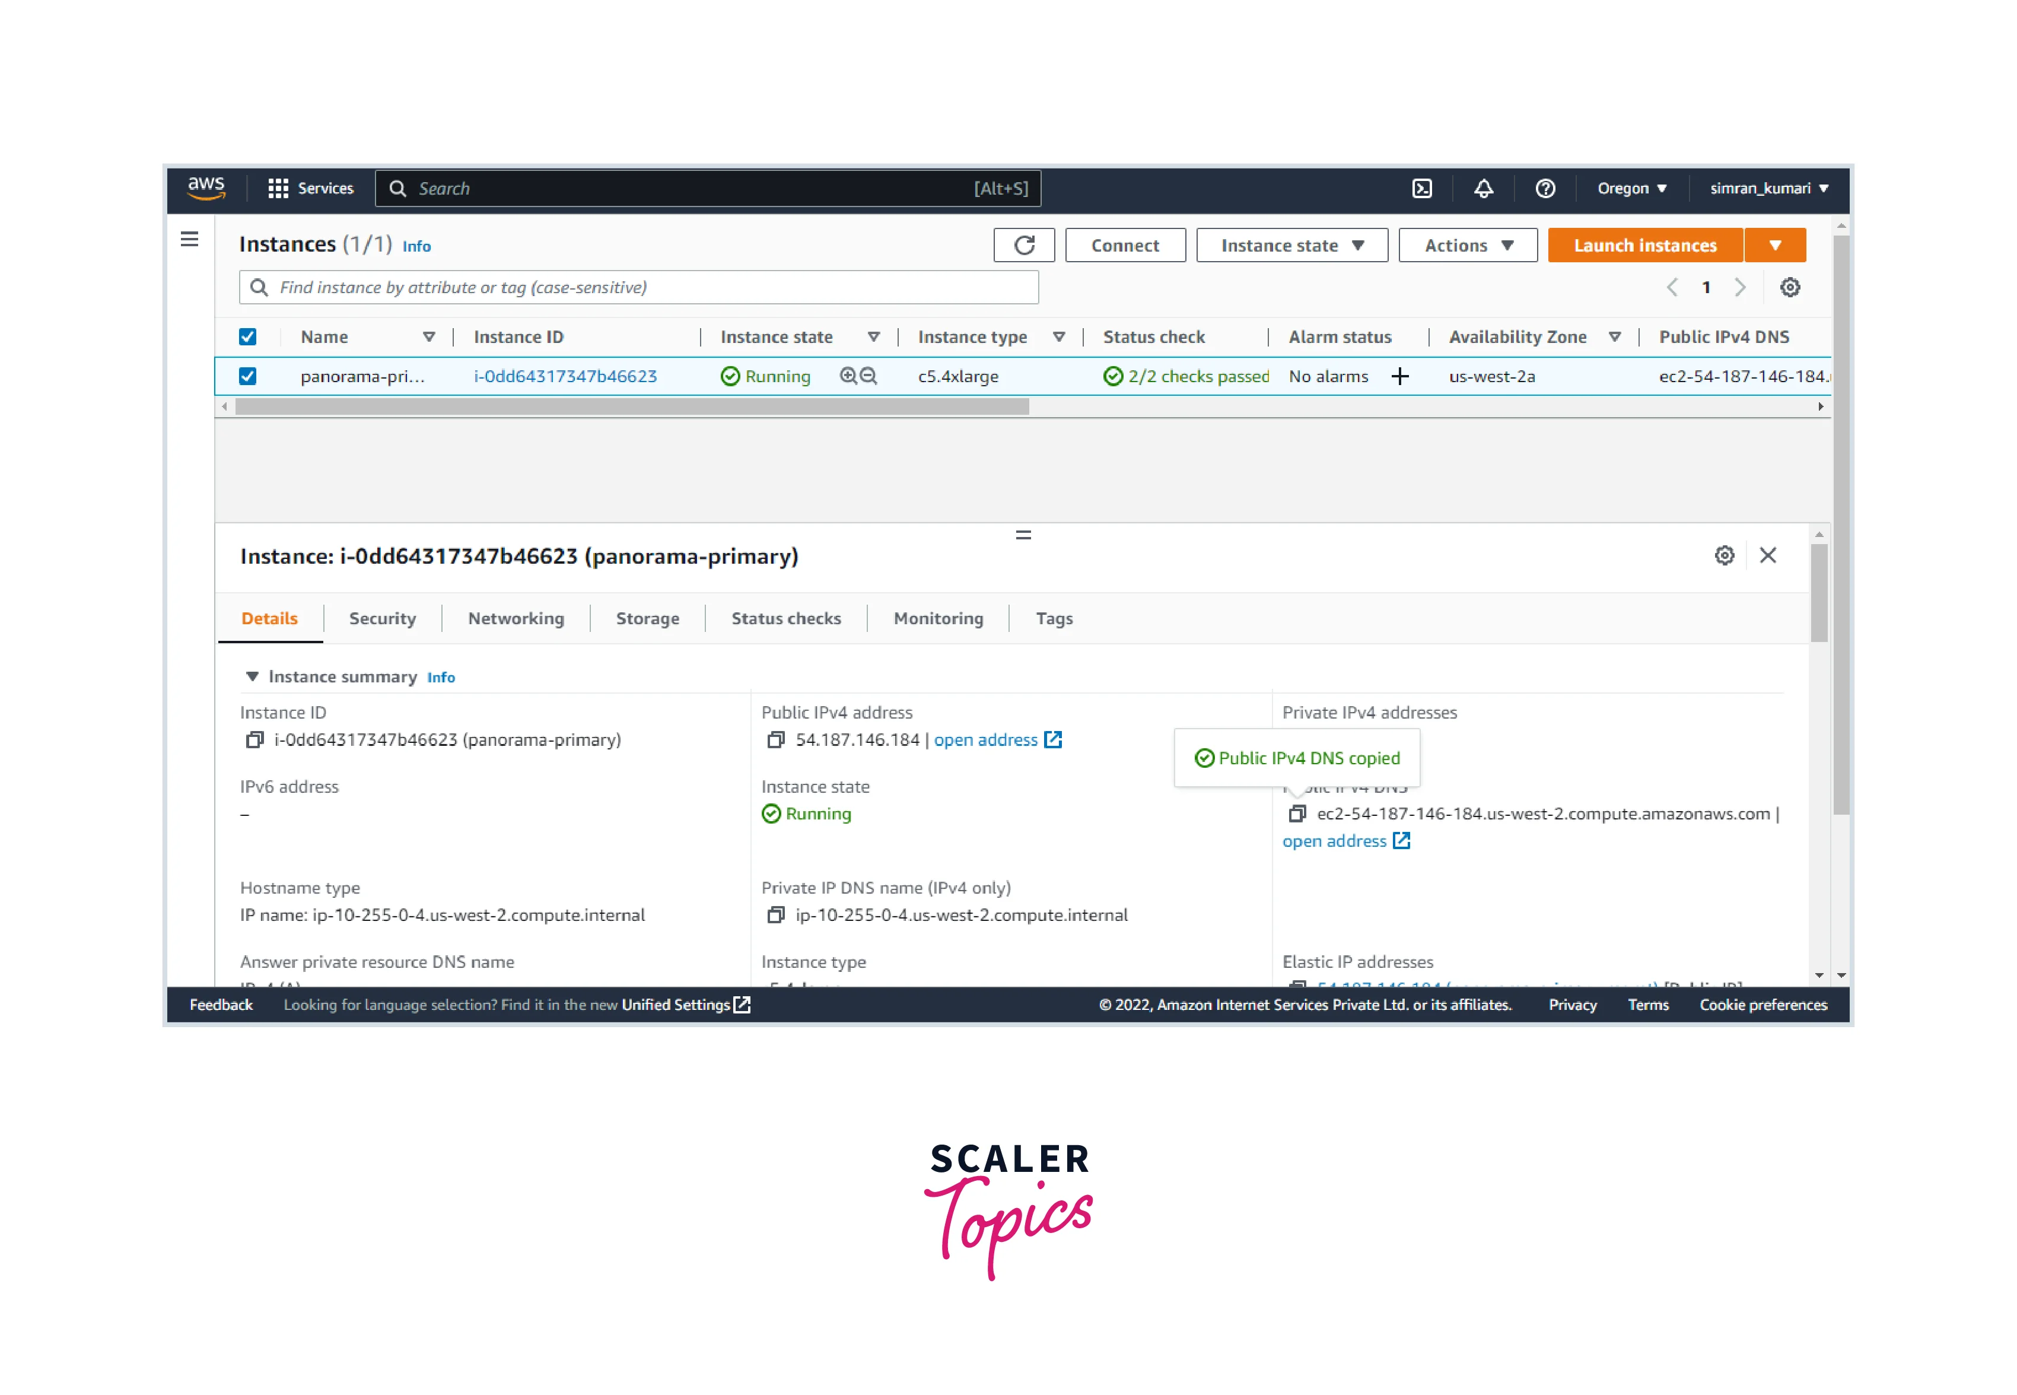Image resolution: width=2017 pixels, height=1395 pixels.
Task: Open the Security tab
Action: (382, 619)
